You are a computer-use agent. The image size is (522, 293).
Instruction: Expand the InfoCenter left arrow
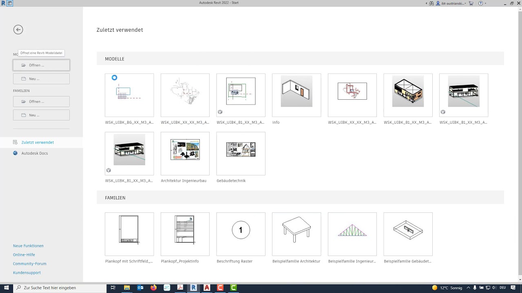pyautogui.click(x=427, y=3)
